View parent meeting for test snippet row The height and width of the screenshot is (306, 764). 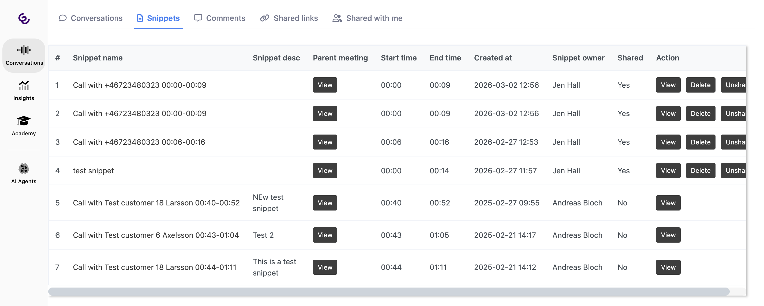pos(325,171)
